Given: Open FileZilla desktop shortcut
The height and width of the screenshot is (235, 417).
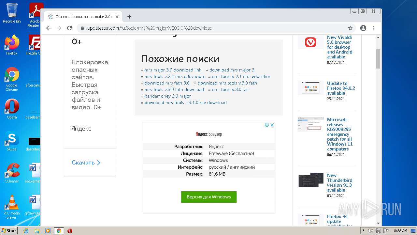Looking at the screenshot, I should click(x=33, y=45).
